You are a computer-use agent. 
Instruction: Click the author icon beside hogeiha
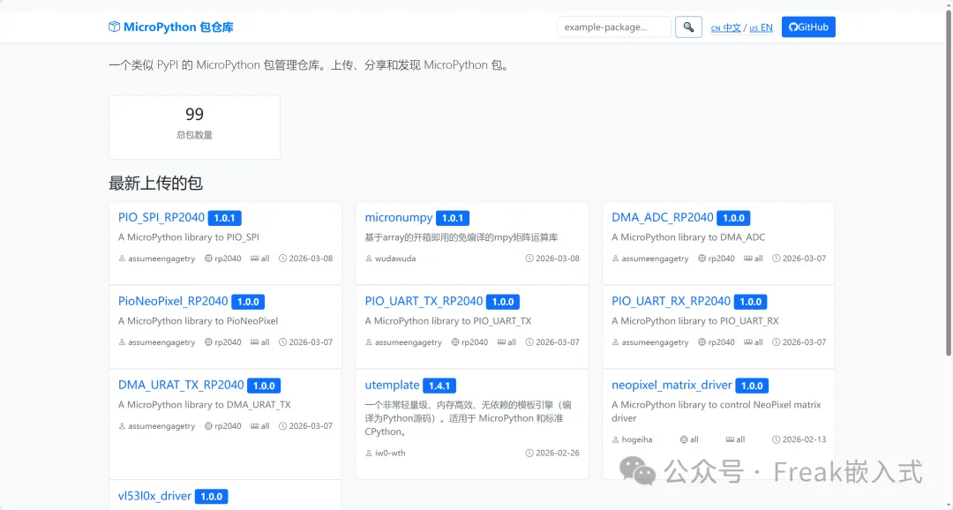pos(615,439)
